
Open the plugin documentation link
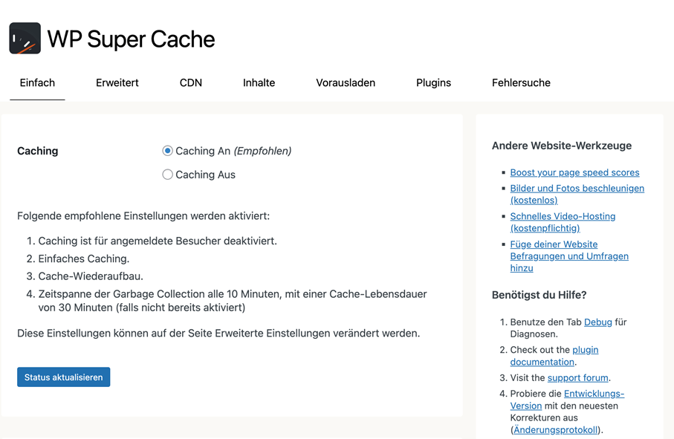point(554,356)
